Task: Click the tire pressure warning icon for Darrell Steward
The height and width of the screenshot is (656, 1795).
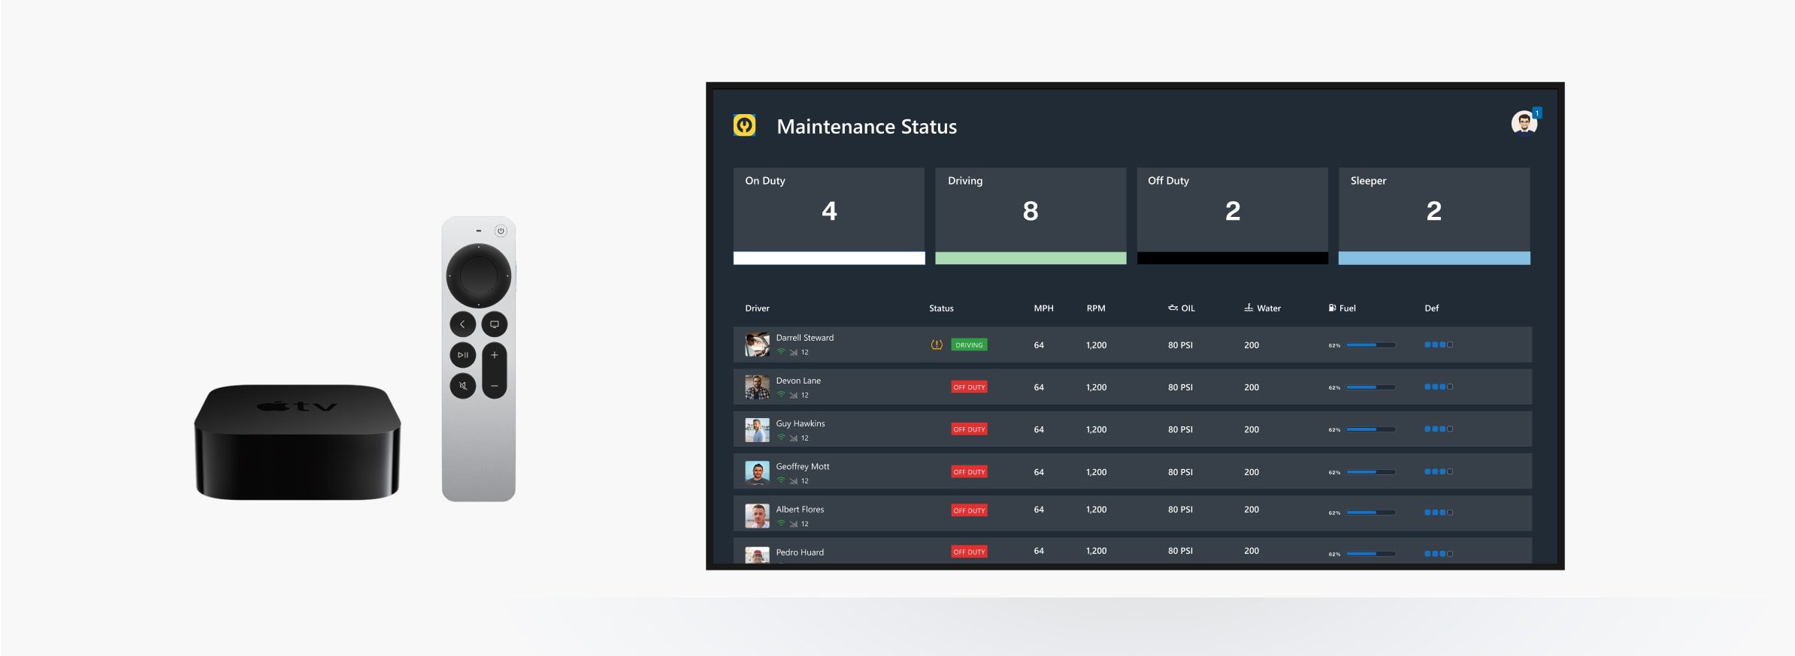Action: (937, 345)
